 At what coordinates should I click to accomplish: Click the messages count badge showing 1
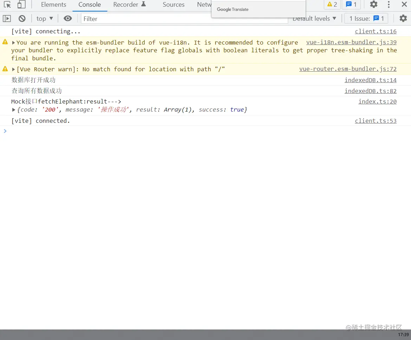coord(351,5)
